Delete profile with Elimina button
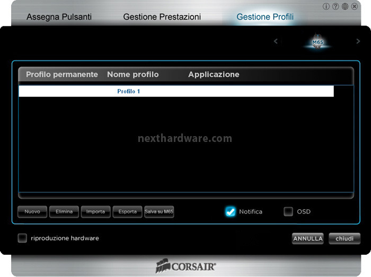The width and height of the screenshot is (371, 277). pyautogui.click(x=64, y=212)
